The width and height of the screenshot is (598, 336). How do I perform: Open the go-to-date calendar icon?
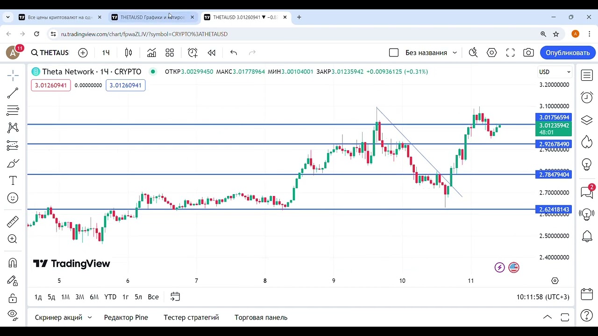[x=175, y=297]
